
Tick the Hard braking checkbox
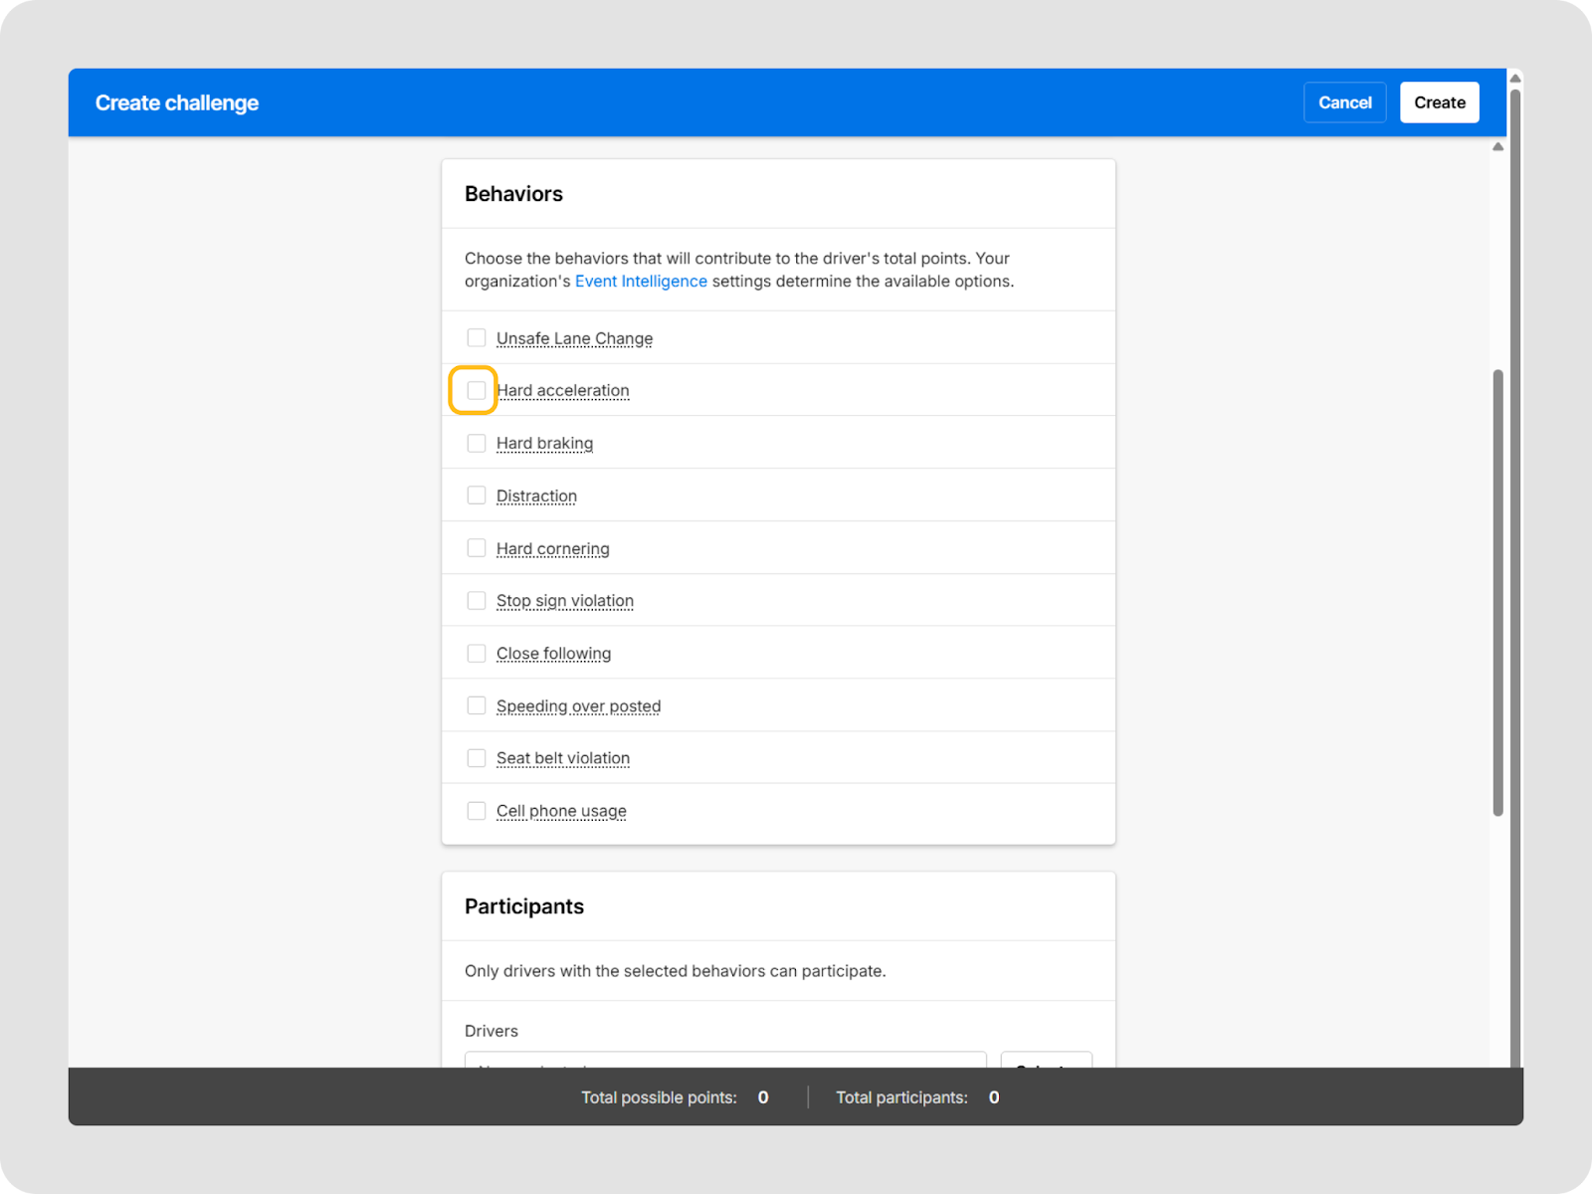[x=477, y=443]
